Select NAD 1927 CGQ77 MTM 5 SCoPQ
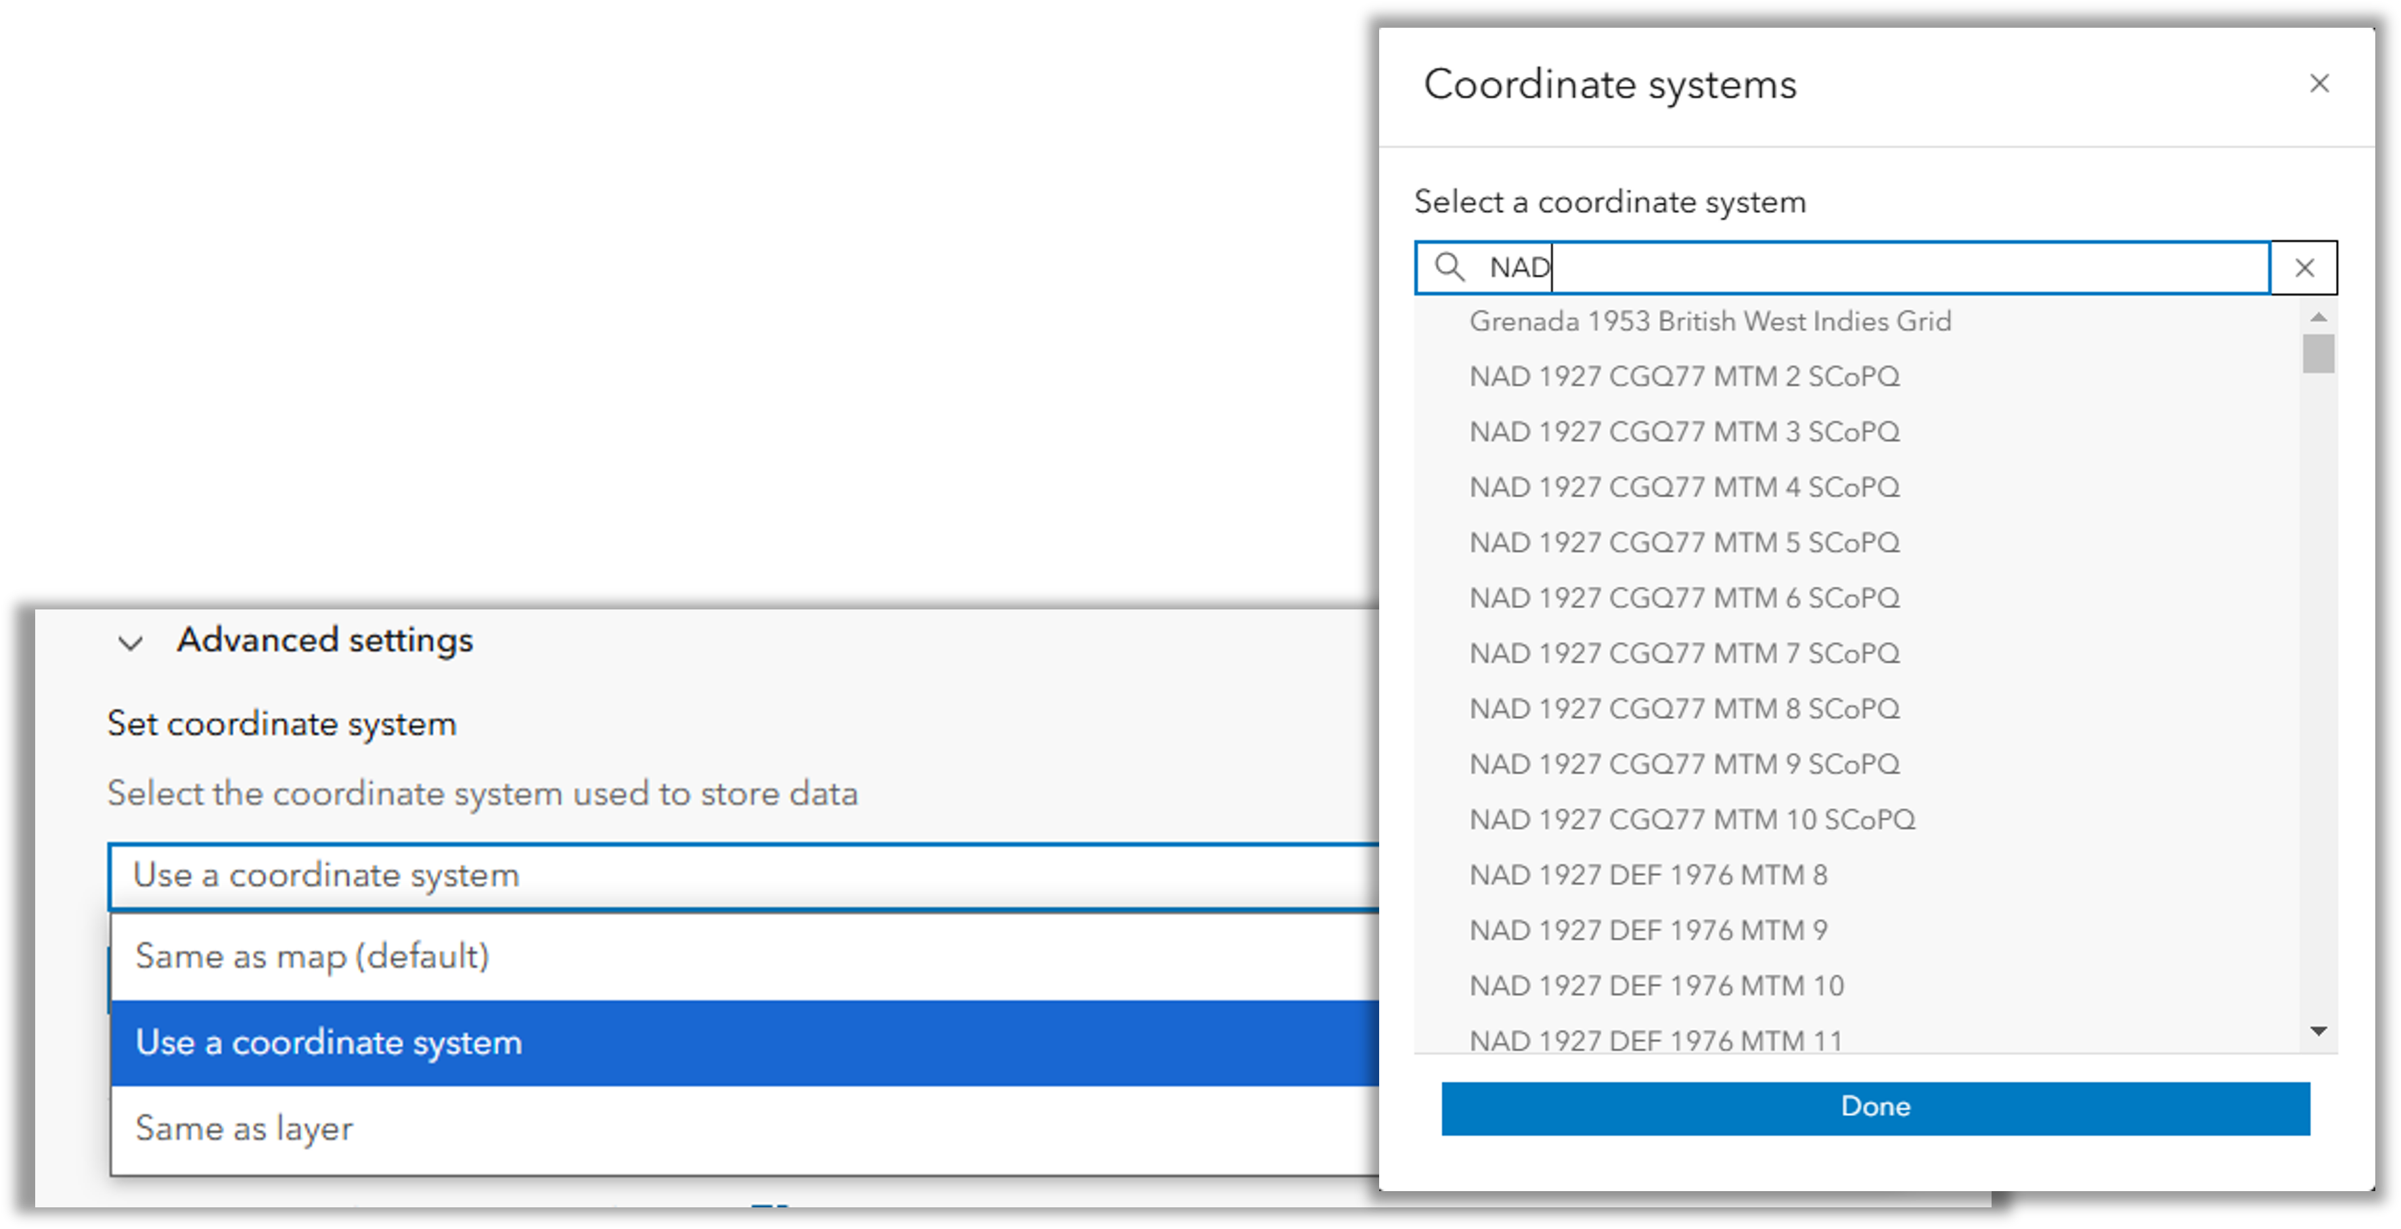Image resolution: width=2401 pixels, height=1229 pixels. (x=1684, y=542)
